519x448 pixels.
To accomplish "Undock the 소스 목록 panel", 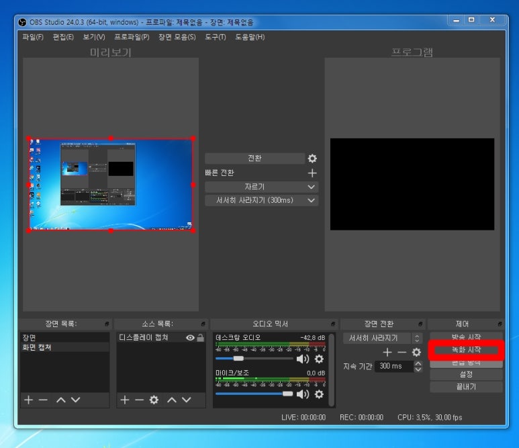I will tap(203, 324).
